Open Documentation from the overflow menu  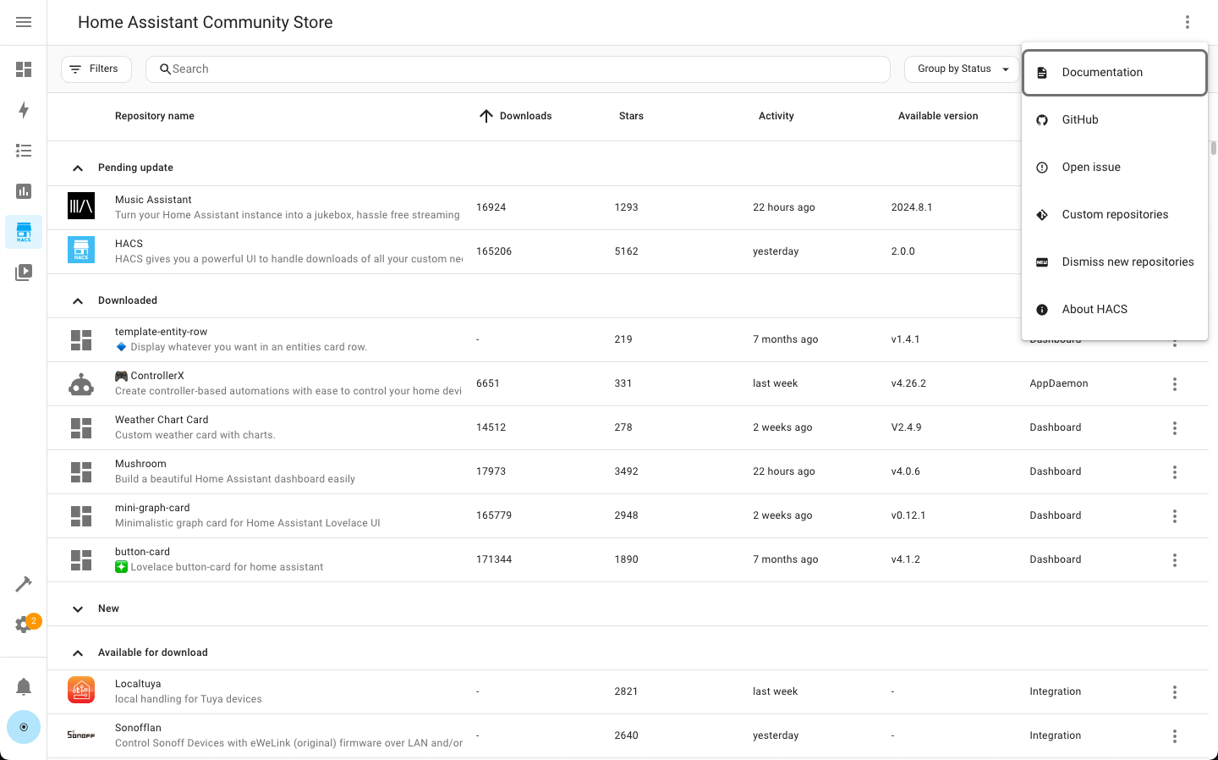click(x=1102, y=72)
